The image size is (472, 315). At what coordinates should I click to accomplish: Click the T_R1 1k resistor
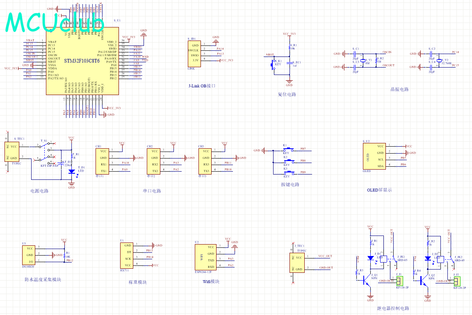72,156
